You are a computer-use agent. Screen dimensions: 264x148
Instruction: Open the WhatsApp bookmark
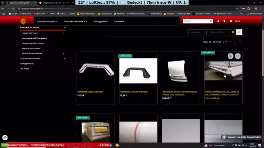(119, 14)
